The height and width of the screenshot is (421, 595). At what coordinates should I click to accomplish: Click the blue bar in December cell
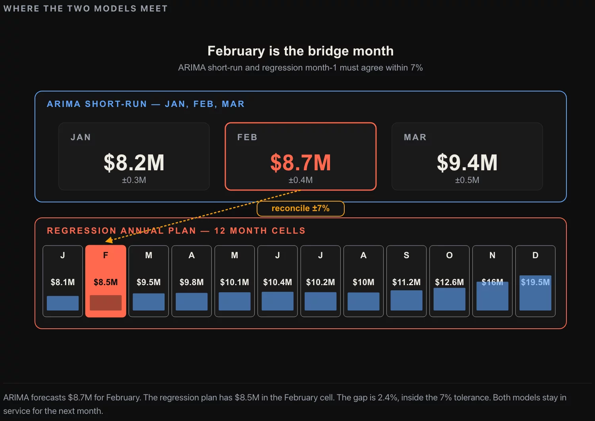click(x=535, y=293)
